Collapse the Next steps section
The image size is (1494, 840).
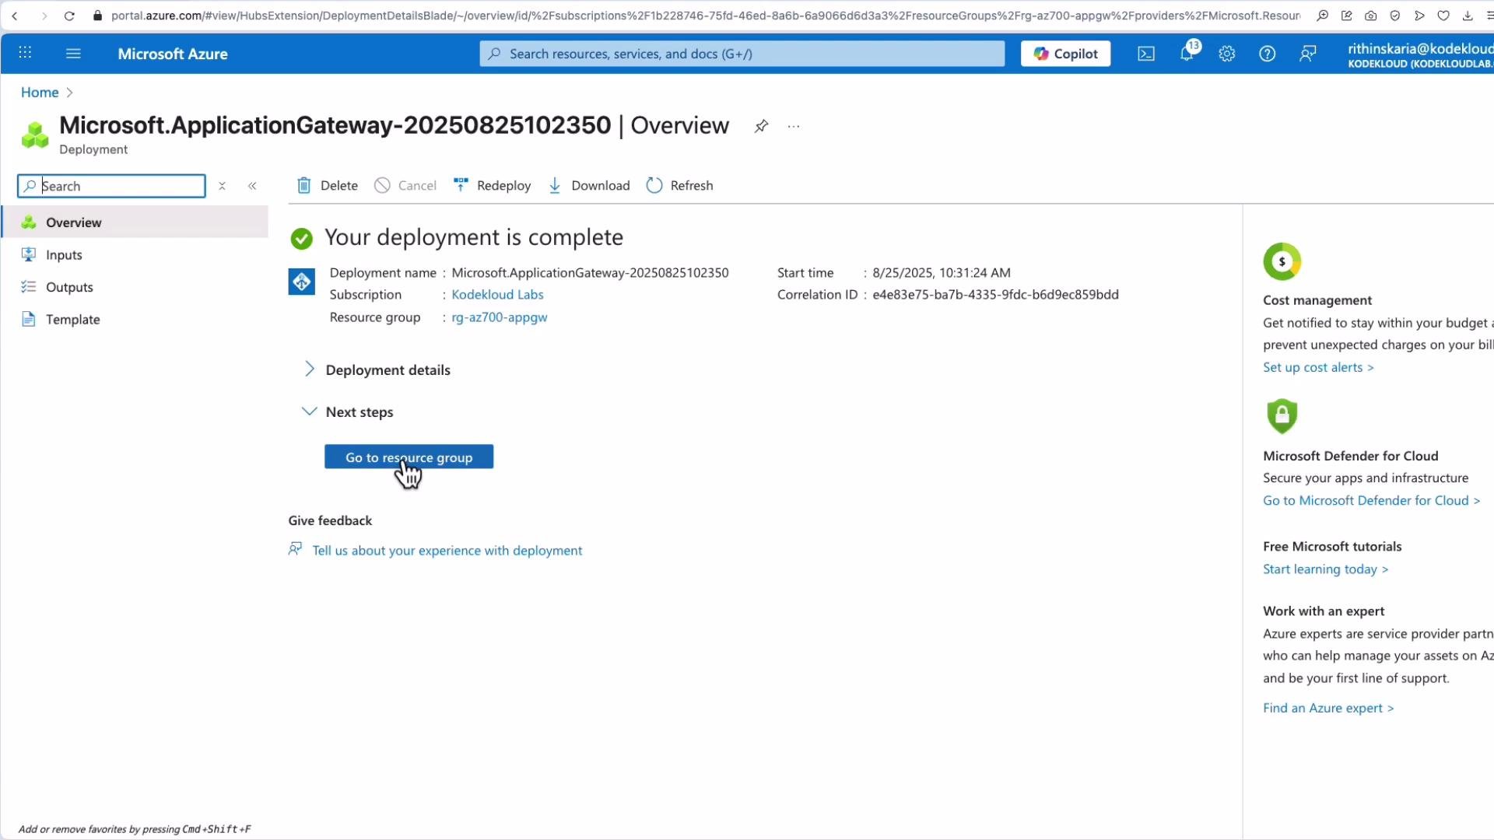[x=348, y=411]
